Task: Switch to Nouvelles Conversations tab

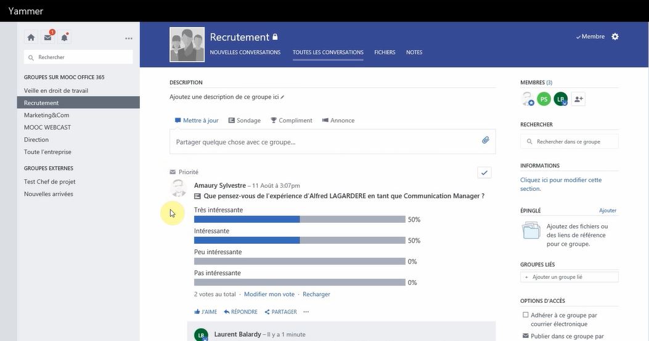Action: click(x=245, y=52)
